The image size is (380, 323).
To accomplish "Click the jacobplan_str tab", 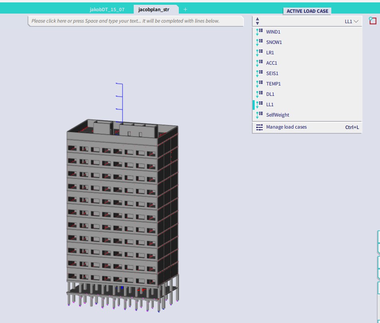I will [x=154, y=10].
